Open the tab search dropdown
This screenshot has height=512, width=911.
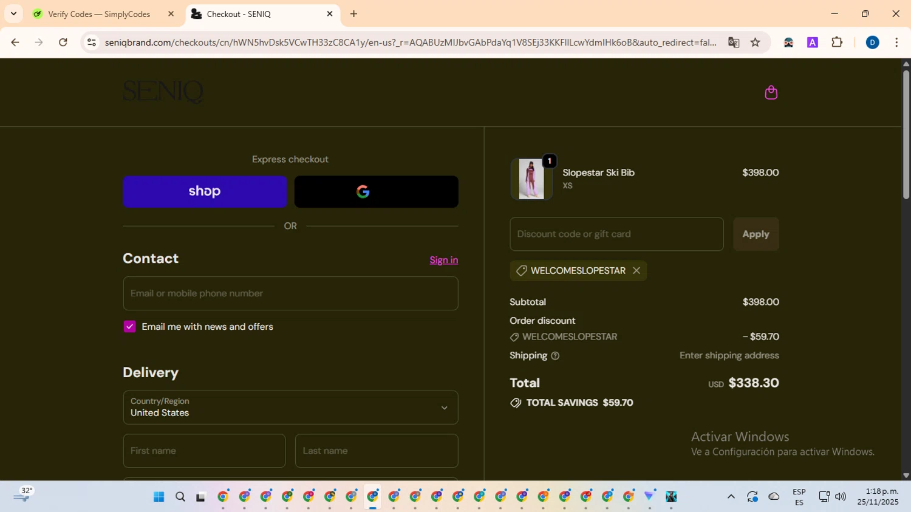point(13,14)
